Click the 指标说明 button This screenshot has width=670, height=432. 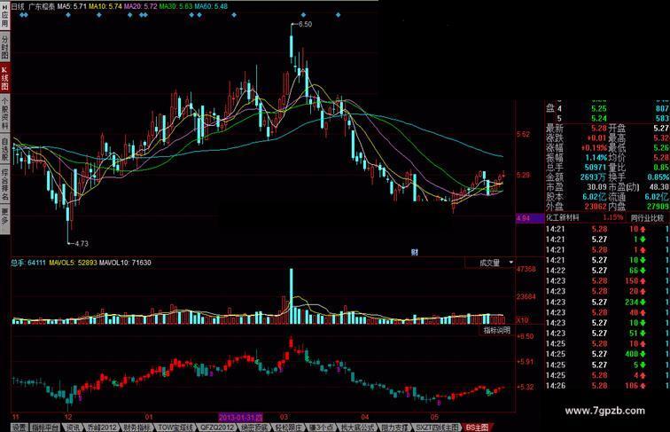(x=497, y=330)
